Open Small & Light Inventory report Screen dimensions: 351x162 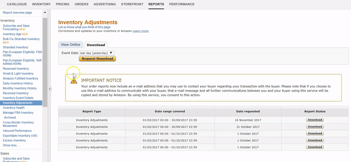pyautogui.click(x=18, y=74)
